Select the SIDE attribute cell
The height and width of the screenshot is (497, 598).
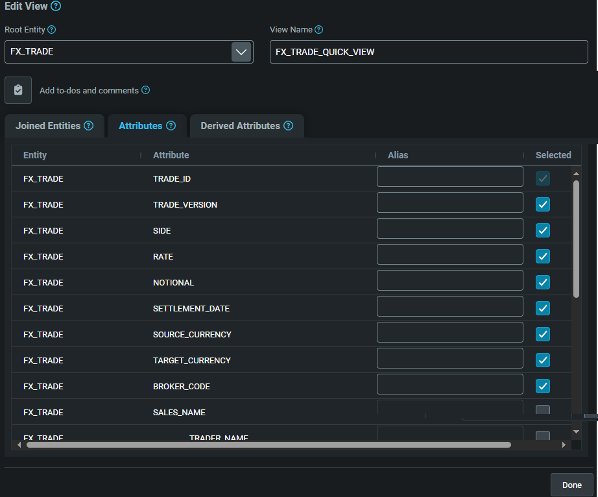click(161, 230)
